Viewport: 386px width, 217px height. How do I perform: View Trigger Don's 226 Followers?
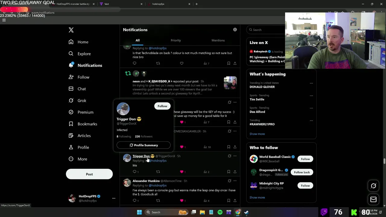pos(144,137)
